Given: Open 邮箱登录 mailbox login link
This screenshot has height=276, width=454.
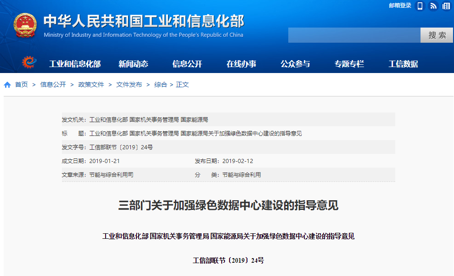Looking at the screenshot, I should [x=400, y=6].
